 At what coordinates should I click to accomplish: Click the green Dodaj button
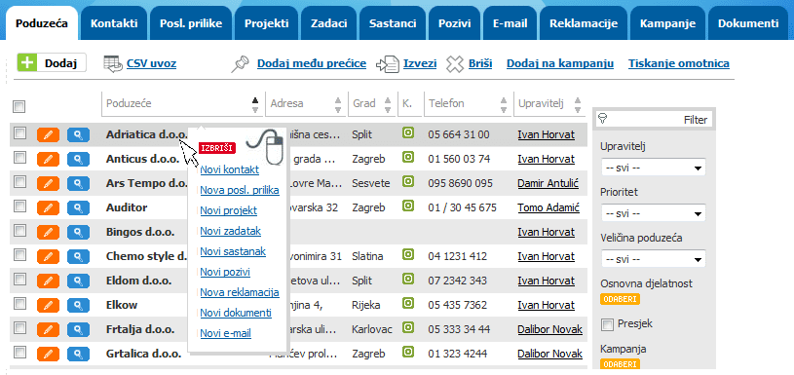[52, 62]
